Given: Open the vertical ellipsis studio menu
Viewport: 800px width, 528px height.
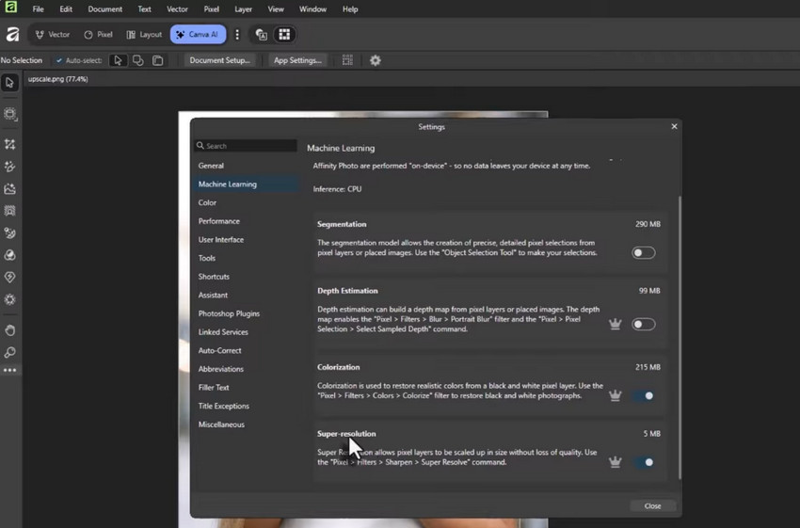Looking at the screenshot, I should (x=237, y=35).
